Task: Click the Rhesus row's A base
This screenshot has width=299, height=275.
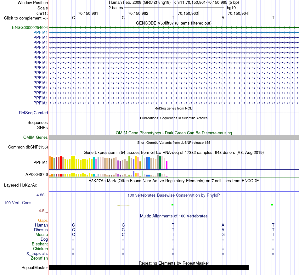Action: [223, 230]
